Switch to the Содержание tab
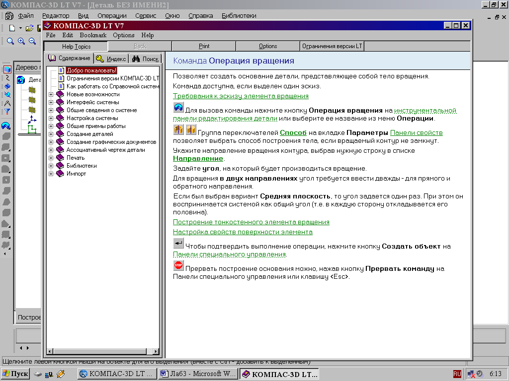 click(69, 59)
